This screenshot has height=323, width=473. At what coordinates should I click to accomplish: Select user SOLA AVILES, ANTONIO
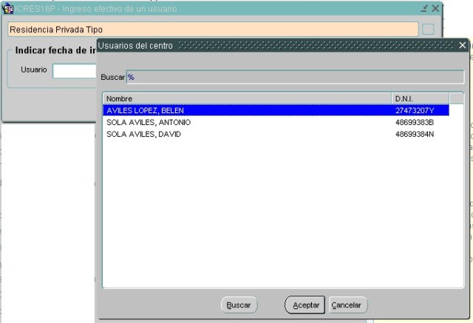[247, 122]
